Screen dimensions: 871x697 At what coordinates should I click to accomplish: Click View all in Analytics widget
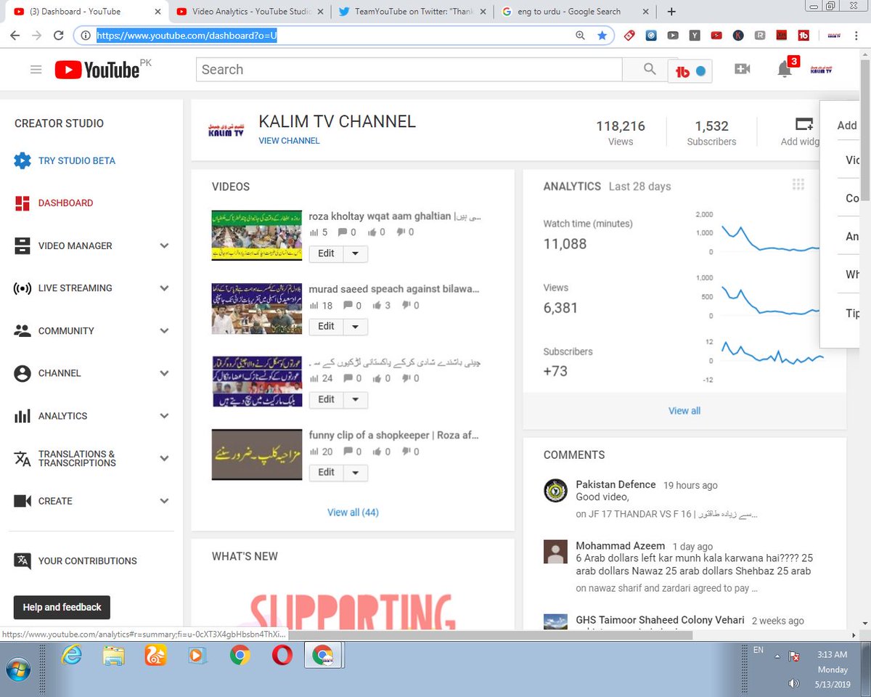(684, 411)
